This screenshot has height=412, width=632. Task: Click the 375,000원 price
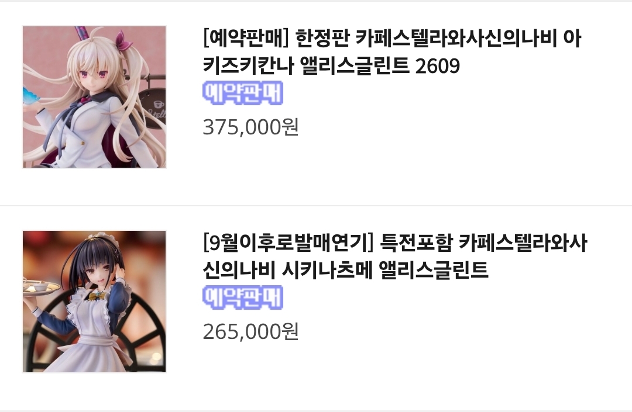pyautogui.click(x=250, y=127)
